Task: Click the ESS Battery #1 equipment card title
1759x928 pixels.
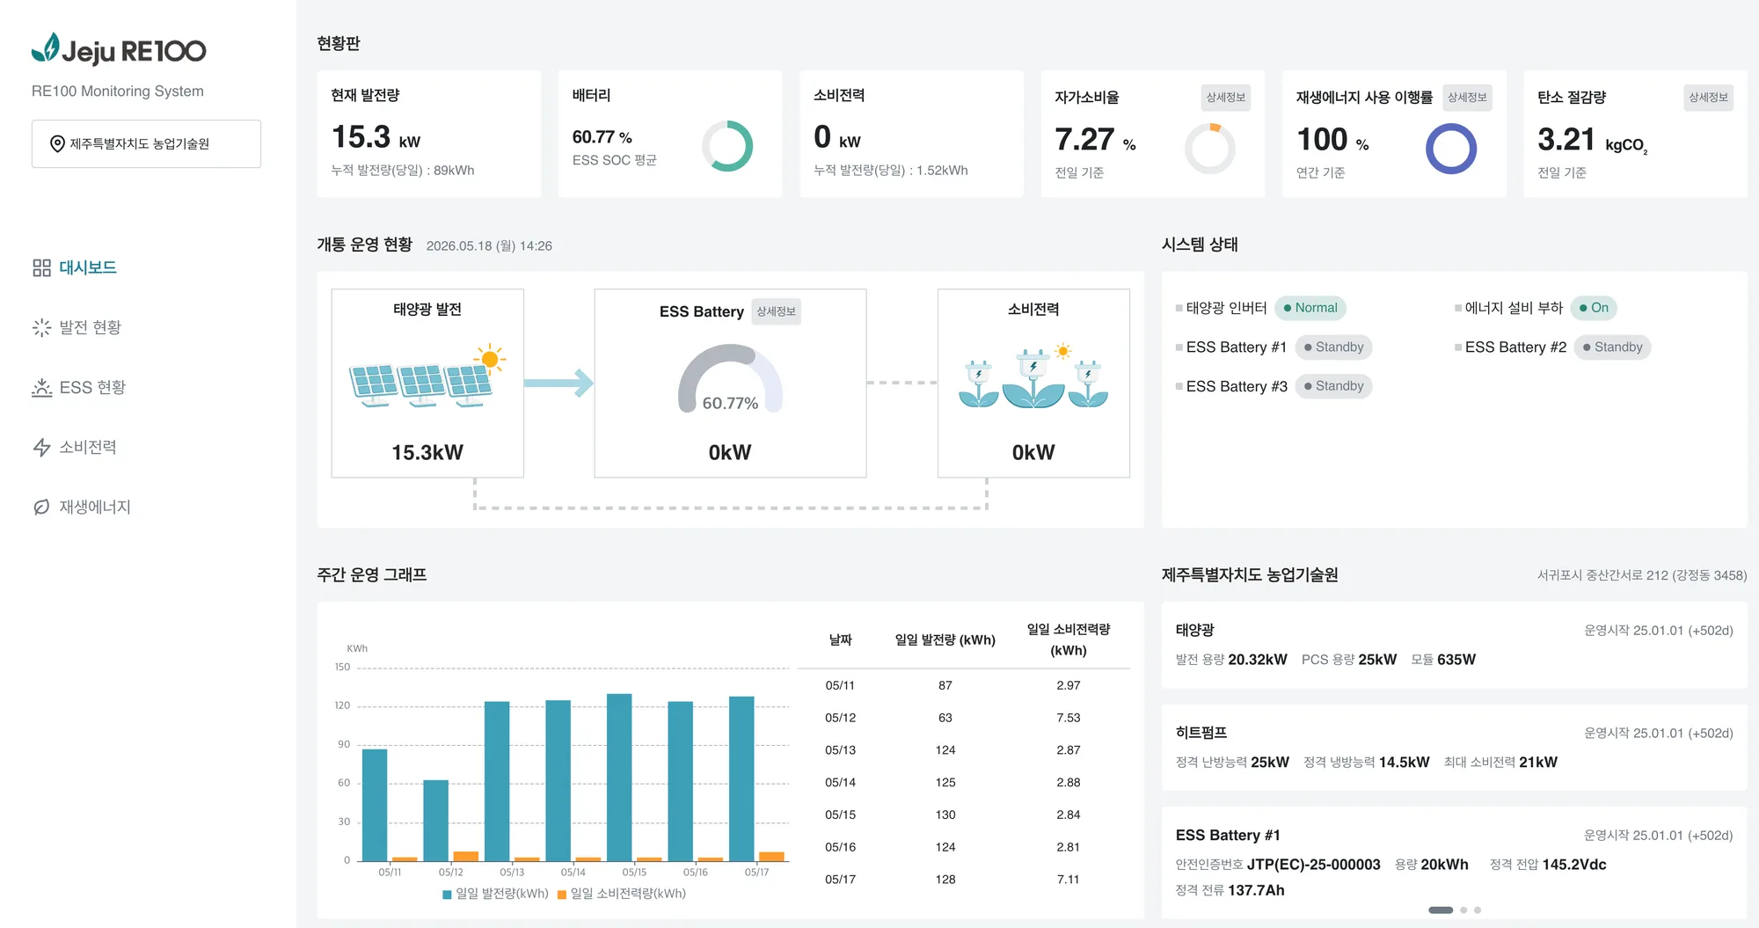Action: click(1228, 836)
